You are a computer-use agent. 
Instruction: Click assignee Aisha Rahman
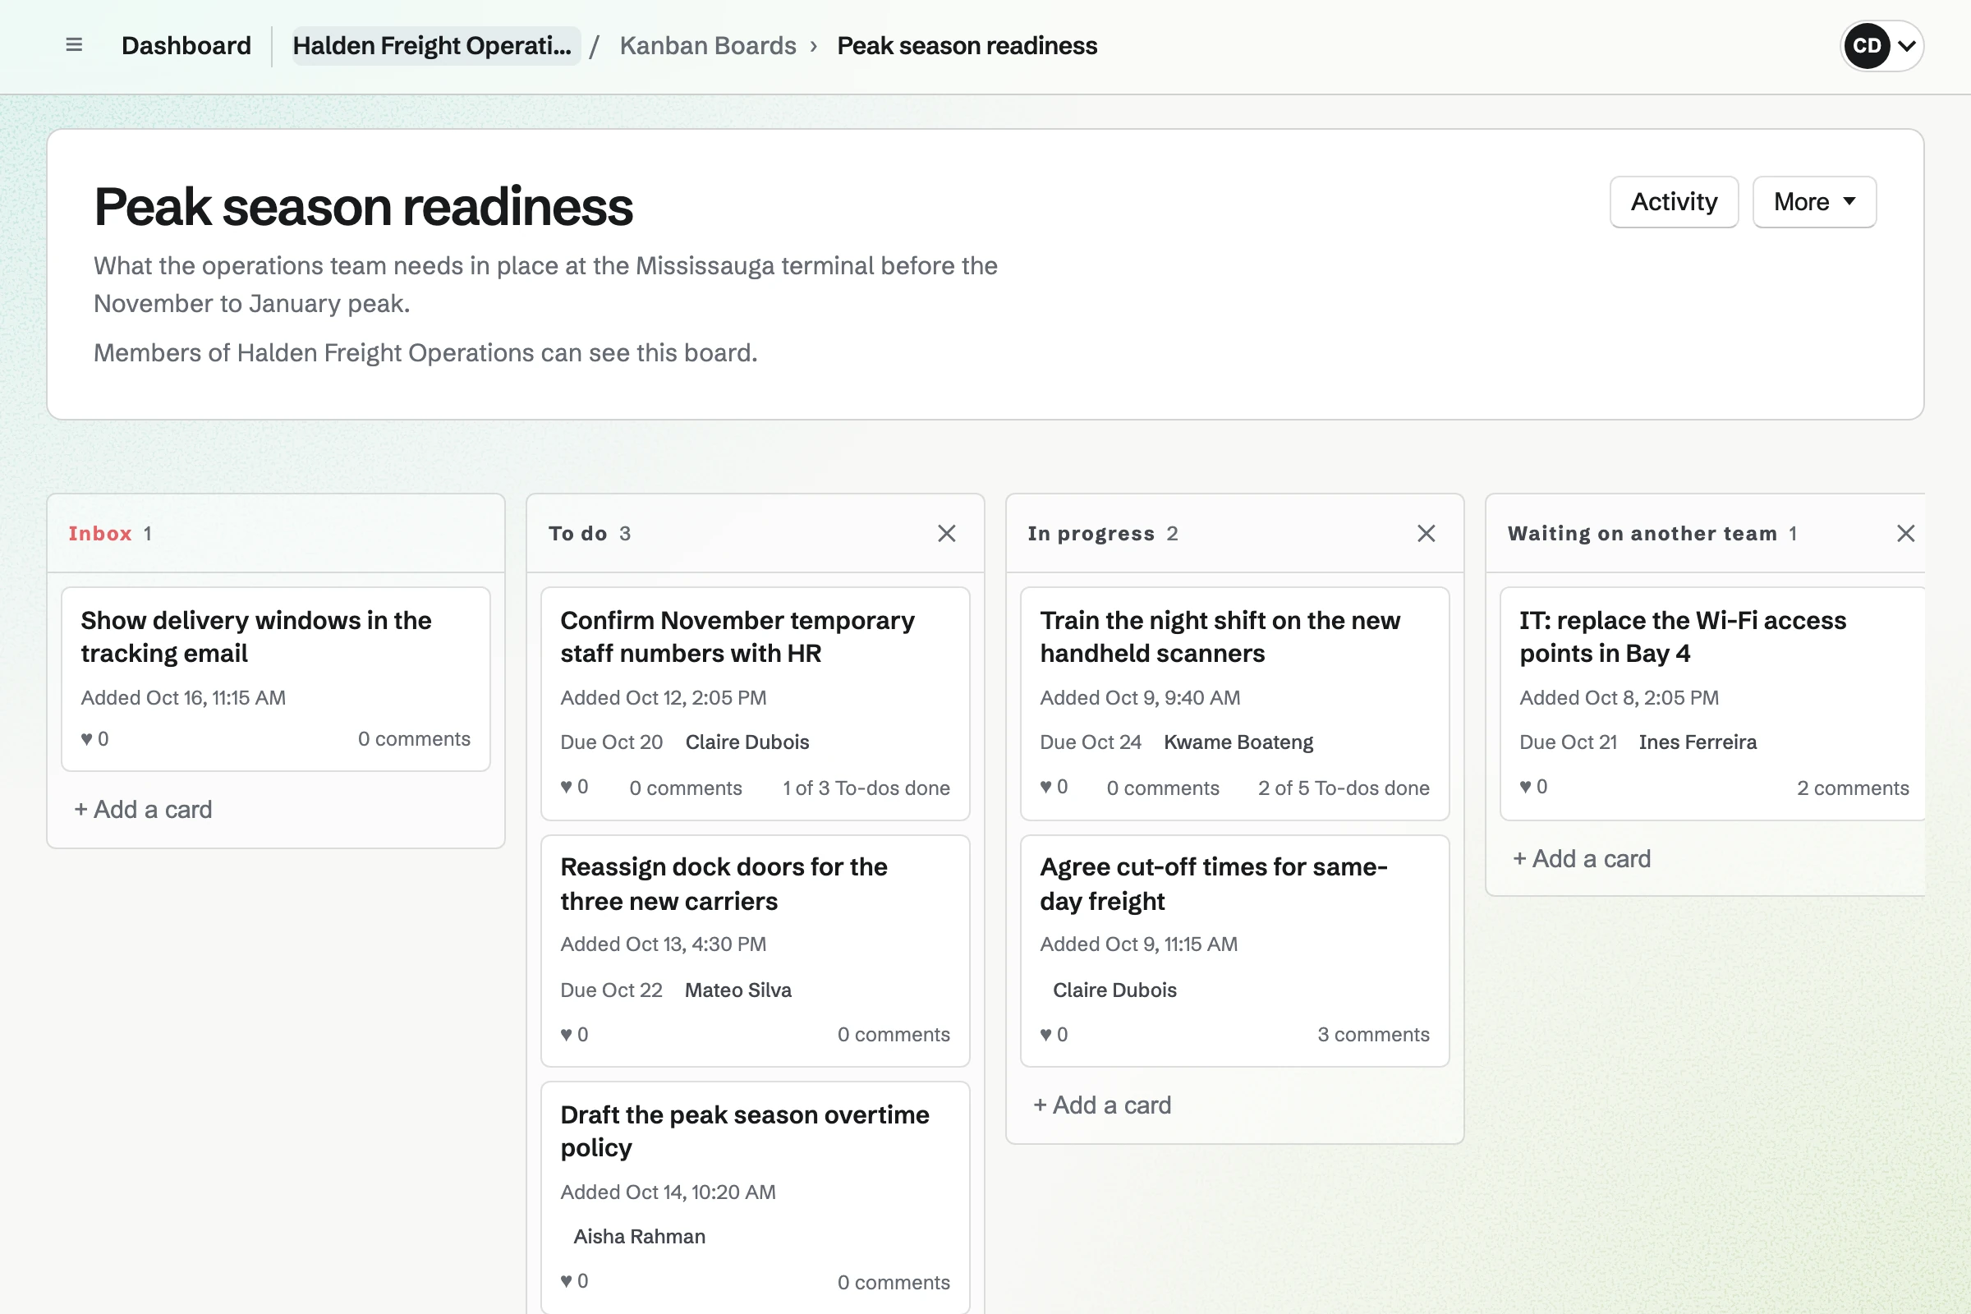639,1237
